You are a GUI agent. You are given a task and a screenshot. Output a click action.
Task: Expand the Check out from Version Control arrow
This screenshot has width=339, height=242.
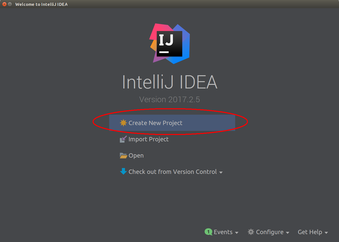tap(221, 172)
